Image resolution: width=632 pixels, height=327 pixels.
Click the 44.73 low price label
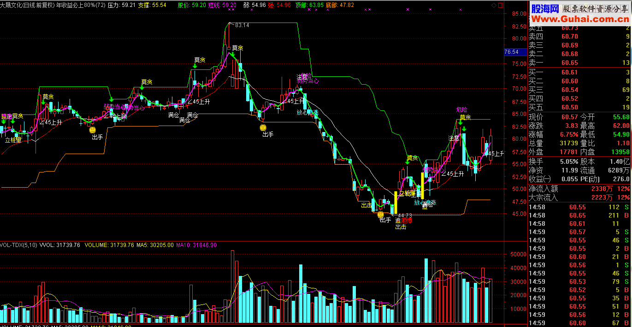(404, 215)
